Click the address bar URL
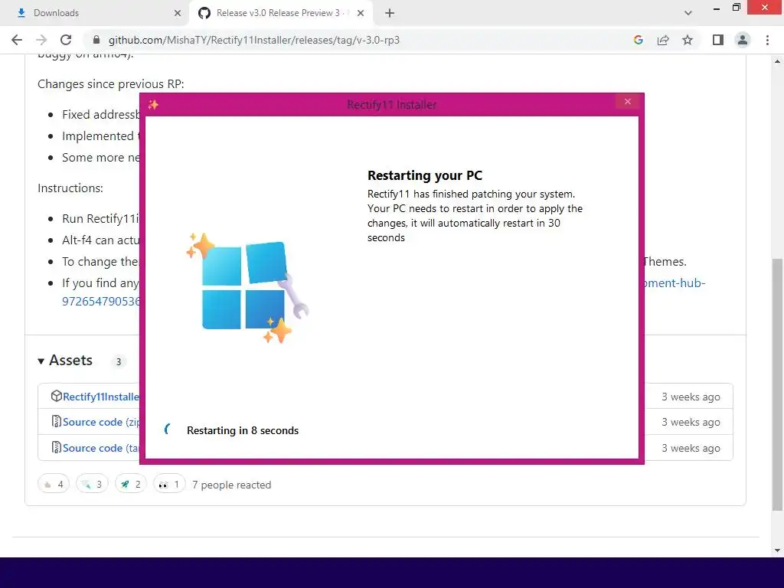 click(x=254, y=40)
